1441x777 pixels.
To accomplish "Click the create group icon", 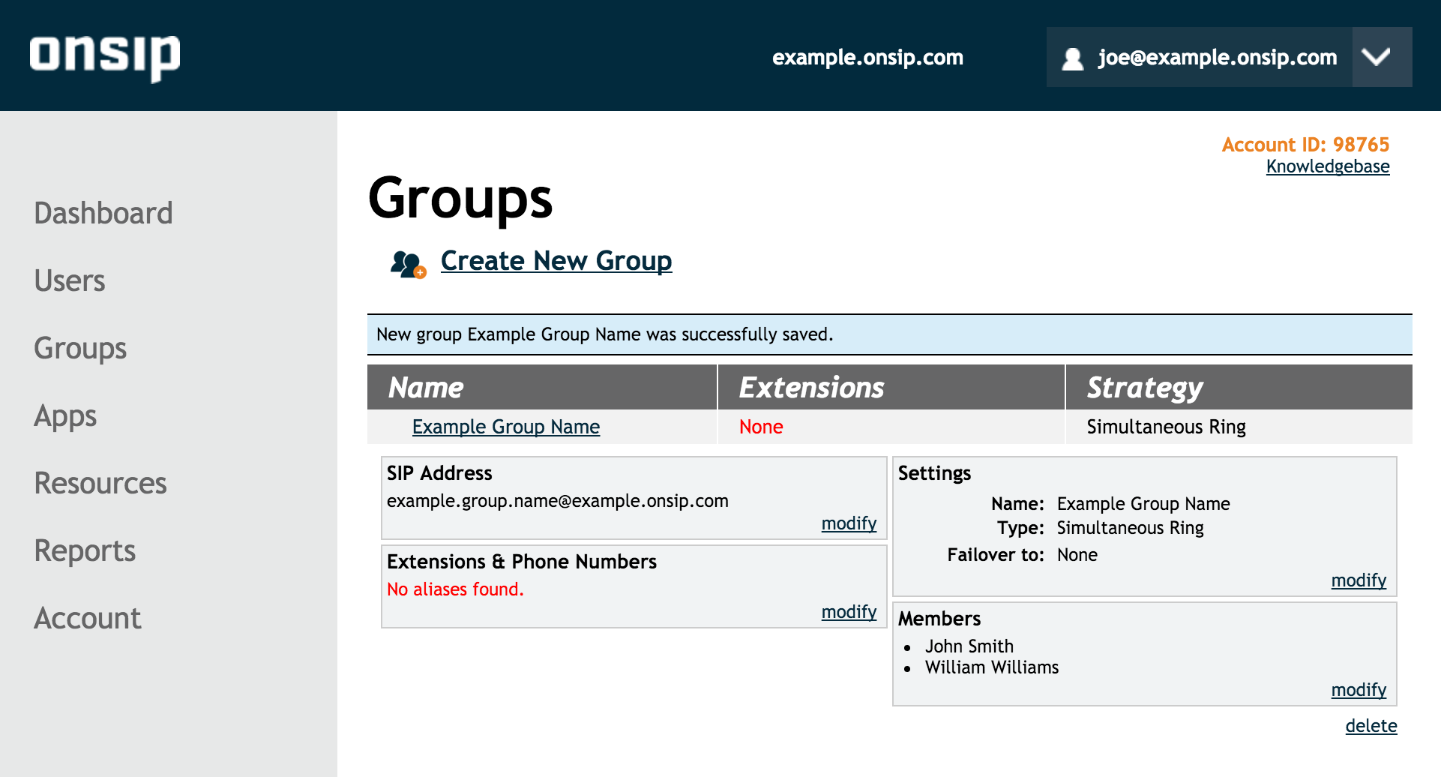I will (408, 264).
